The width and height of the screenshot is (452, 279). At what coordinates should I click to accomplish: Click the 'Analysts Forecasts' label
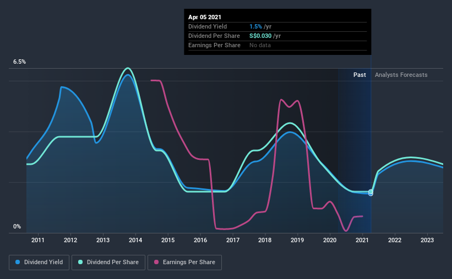click(401, 75)
